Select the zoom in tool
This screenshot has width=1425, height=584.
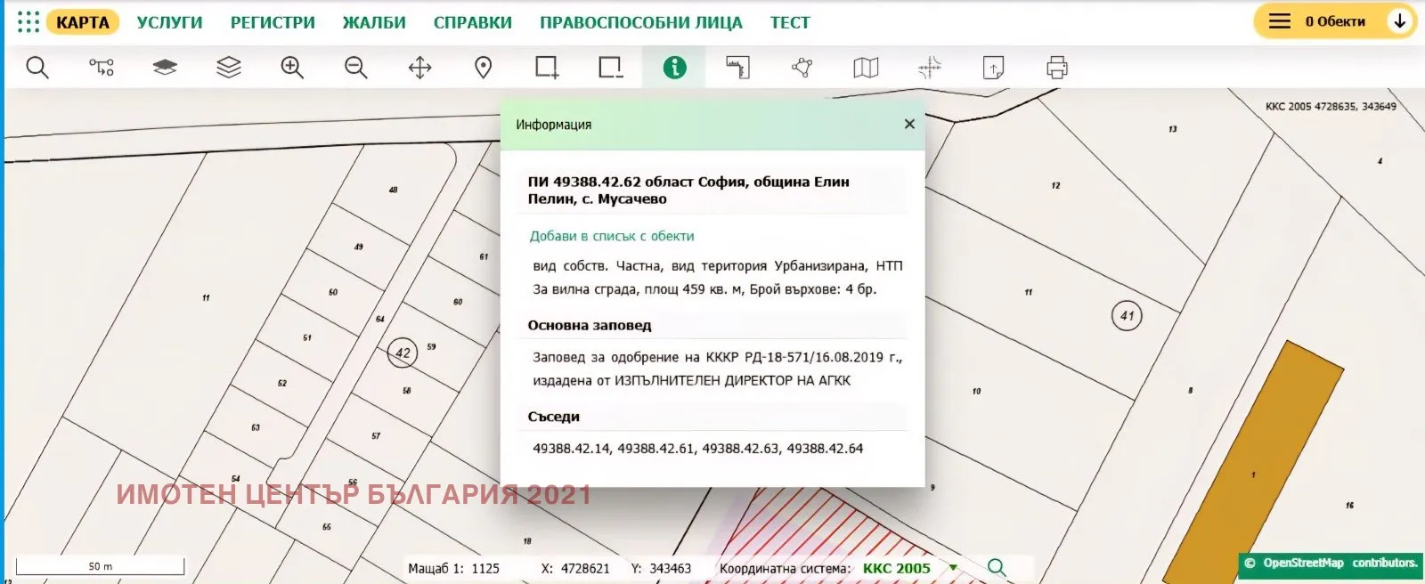(x=292, y=68)
